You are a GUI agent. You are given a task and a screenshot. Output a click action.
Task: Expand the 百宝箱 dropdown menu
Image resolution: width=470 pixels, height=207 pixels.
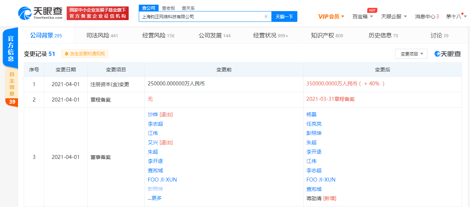(363, 17)
